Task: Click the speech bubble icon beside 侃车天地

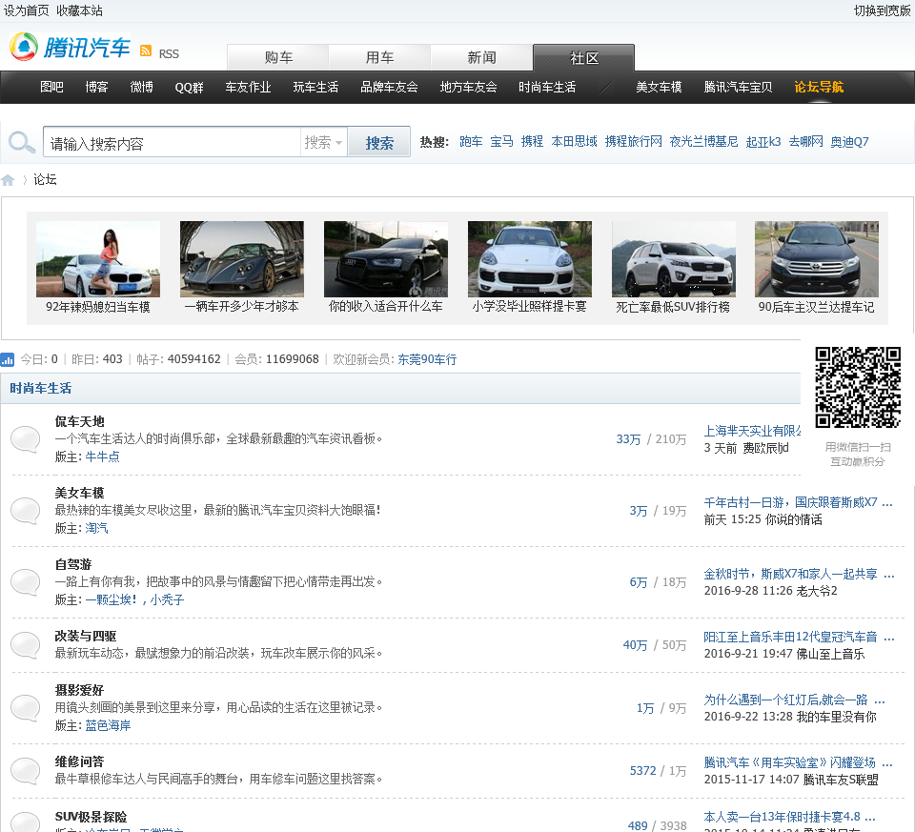Action: [25, 439]
